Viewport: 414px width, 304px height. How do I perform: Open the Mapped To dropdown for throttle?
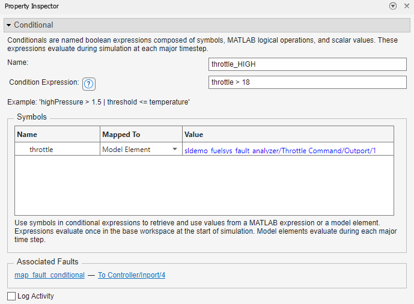point(174,149)
